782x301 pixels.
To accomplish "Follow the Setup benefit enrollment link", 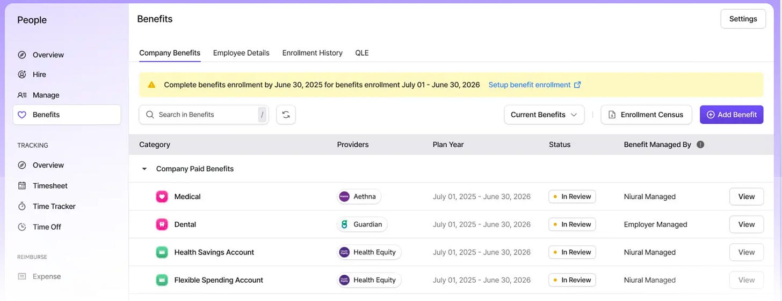I will pos(530,85).
